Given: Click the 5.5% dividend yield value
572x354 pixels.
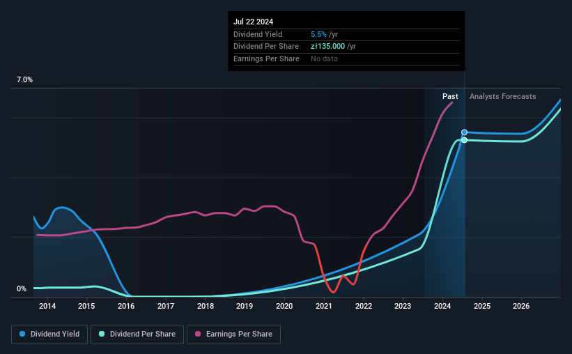Looking at the screenshot, I should click(318, 34).
